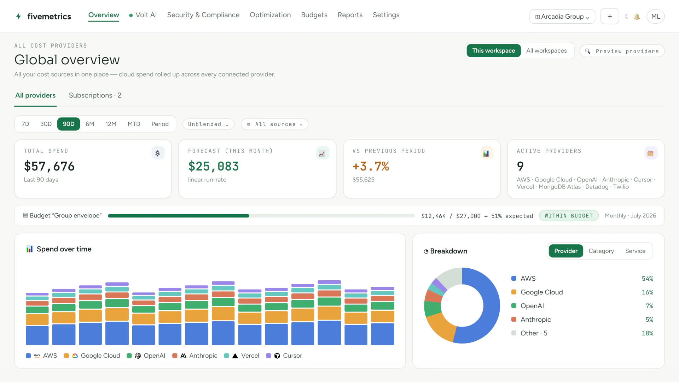679x382 pixels.
Task: Click the box icon in Active Providers card
Action: point(650,153)
